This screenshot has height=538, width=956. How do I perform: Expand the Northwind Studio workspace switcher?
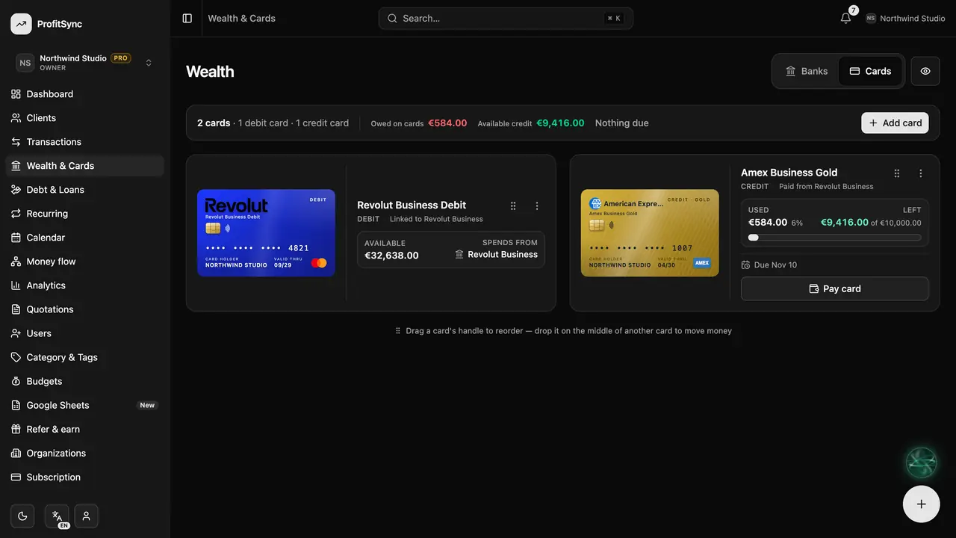tap(84, 63)
